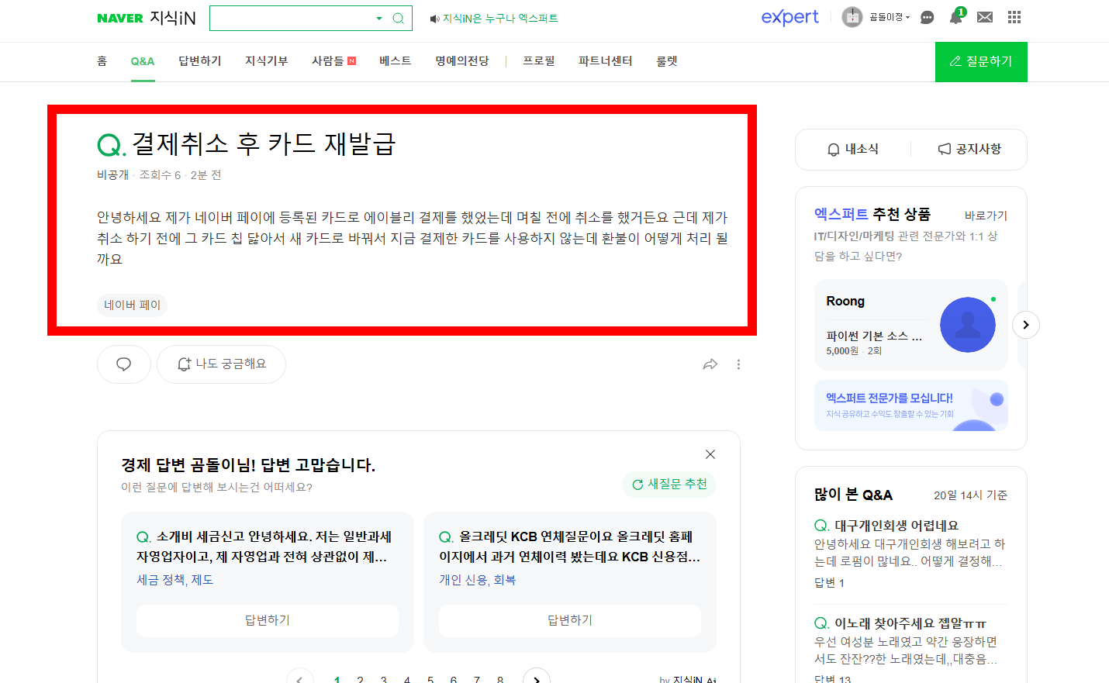Open the chat talk bubble icon
Screen dimensions: 1109x683
click(927, 18)
